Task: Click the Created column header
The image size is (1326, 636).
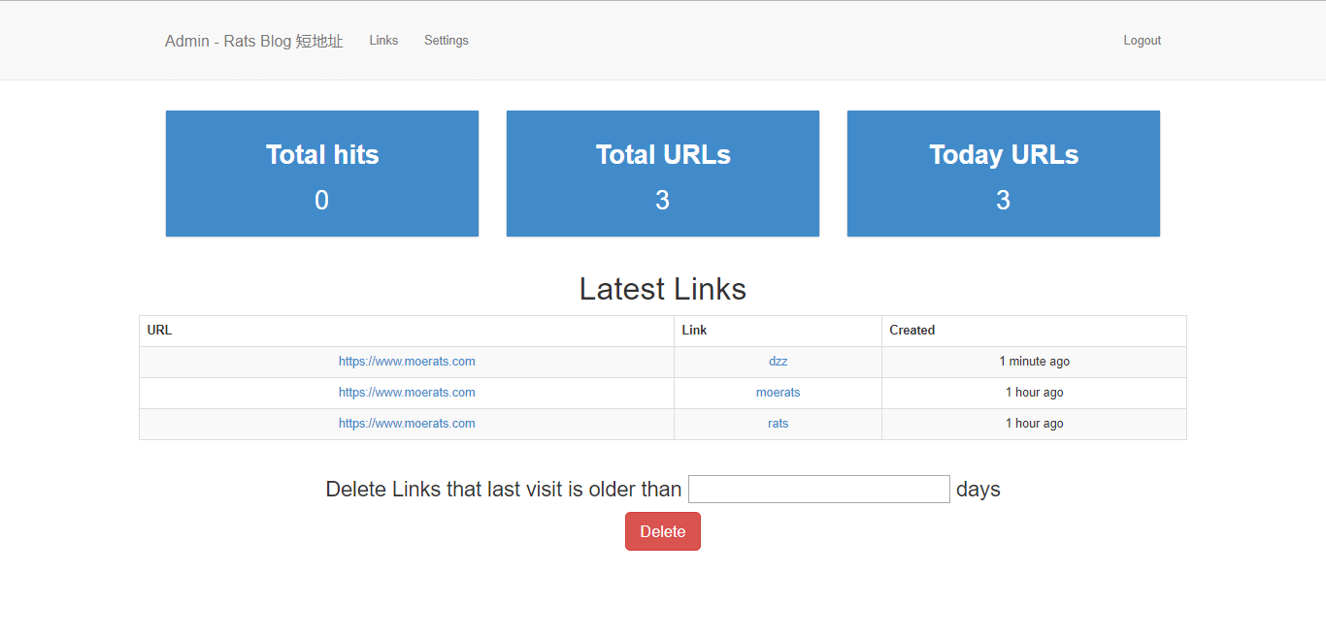Action: click(1034, 331)
